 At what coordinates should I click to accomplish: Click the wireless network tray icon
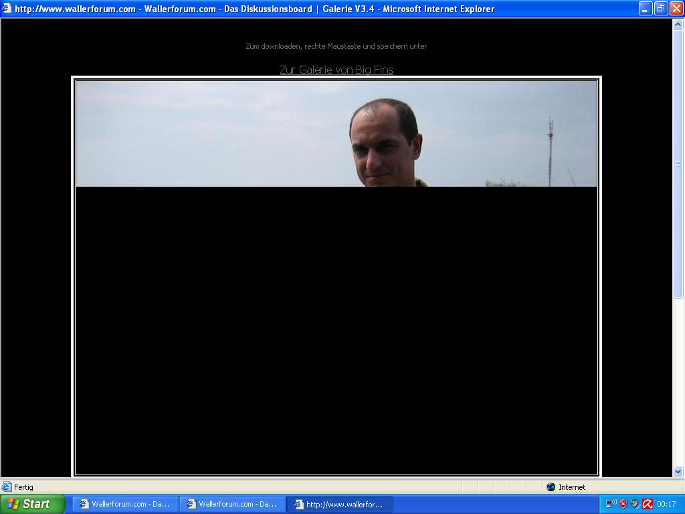pos(611,504)
